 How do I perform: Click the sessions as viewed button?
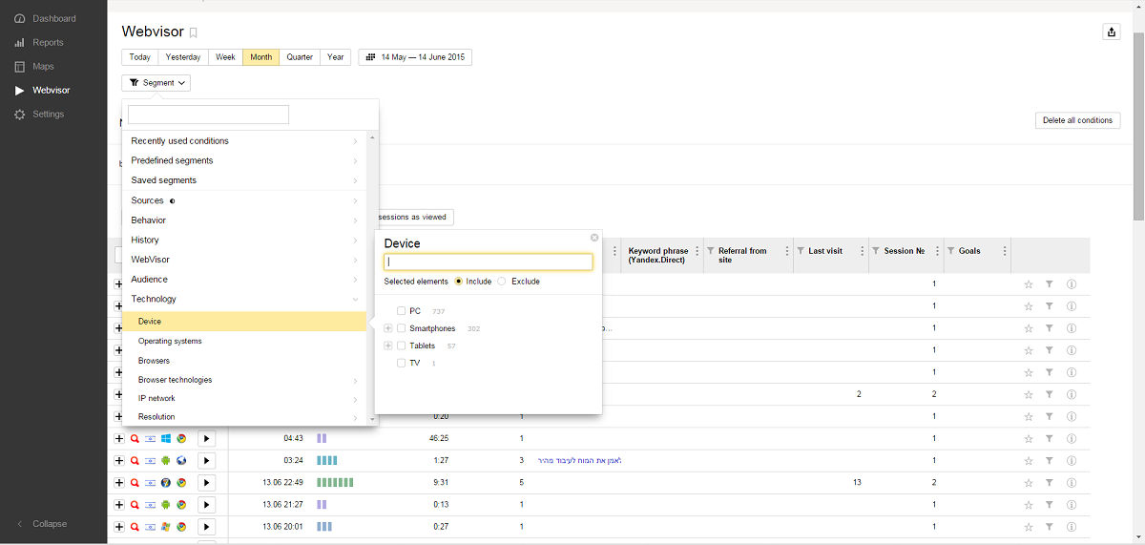pyautogui.click(x=415, y=217)
